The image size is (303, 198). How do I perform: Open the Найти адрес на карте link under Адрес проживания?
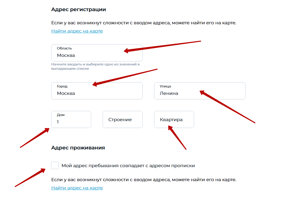point(77,188)
